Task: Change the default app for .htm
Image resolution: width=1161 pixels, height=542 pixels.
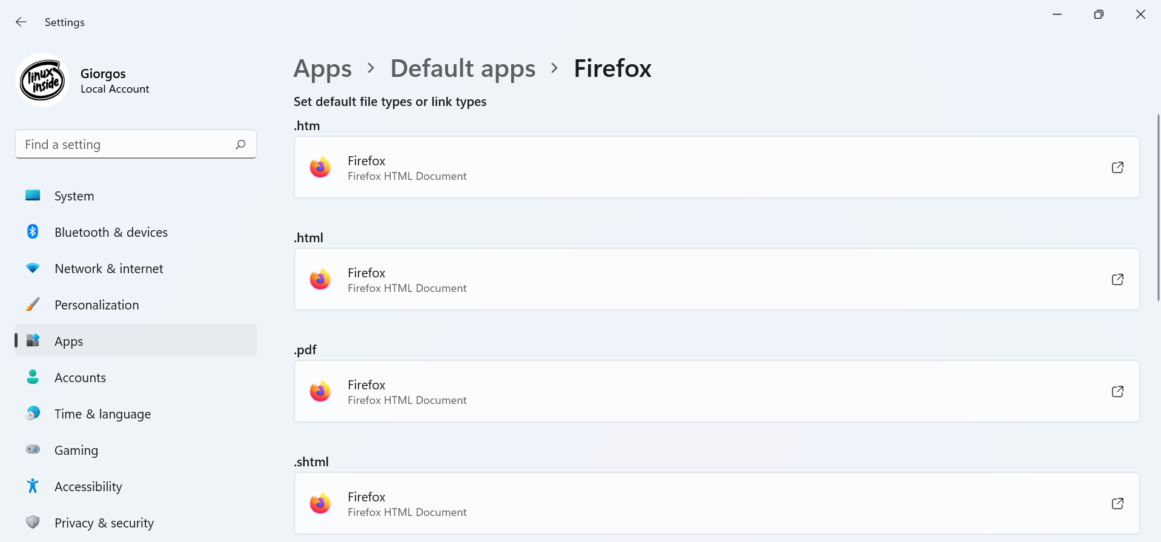Action: (717, 167)
